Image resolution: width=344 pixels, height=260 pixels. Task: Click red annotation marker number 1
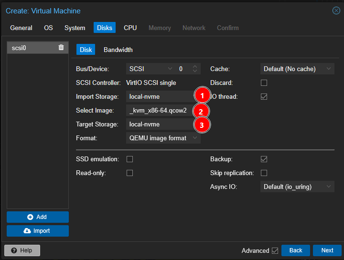[x=202, y=96]
